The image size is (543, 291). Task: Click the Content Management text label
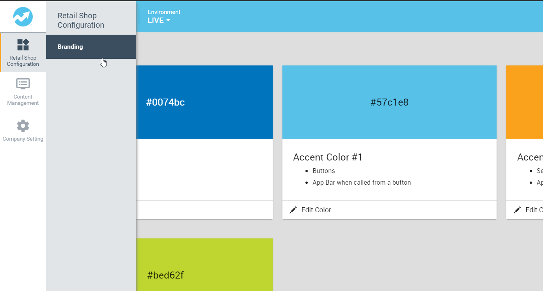coord(23,100)
